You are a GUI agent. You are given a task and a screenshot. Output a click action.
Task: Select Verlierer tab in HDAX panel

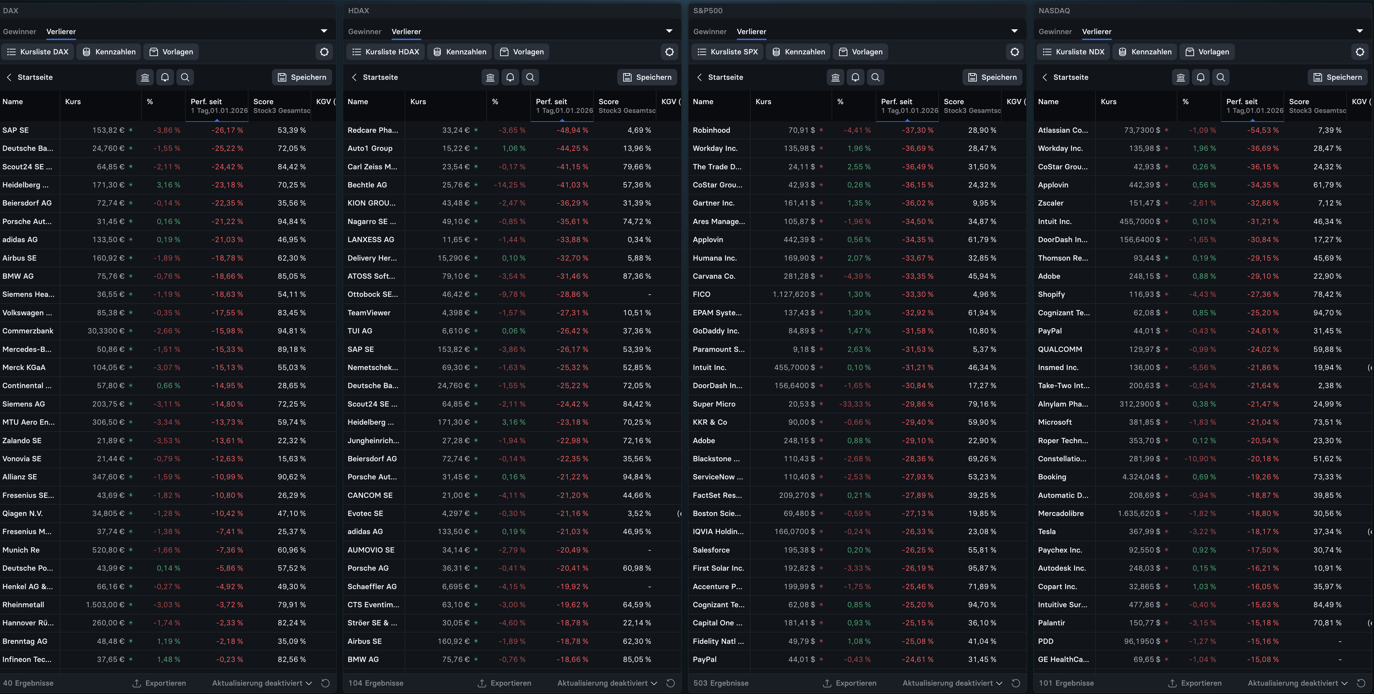click(x=406, y=31)
